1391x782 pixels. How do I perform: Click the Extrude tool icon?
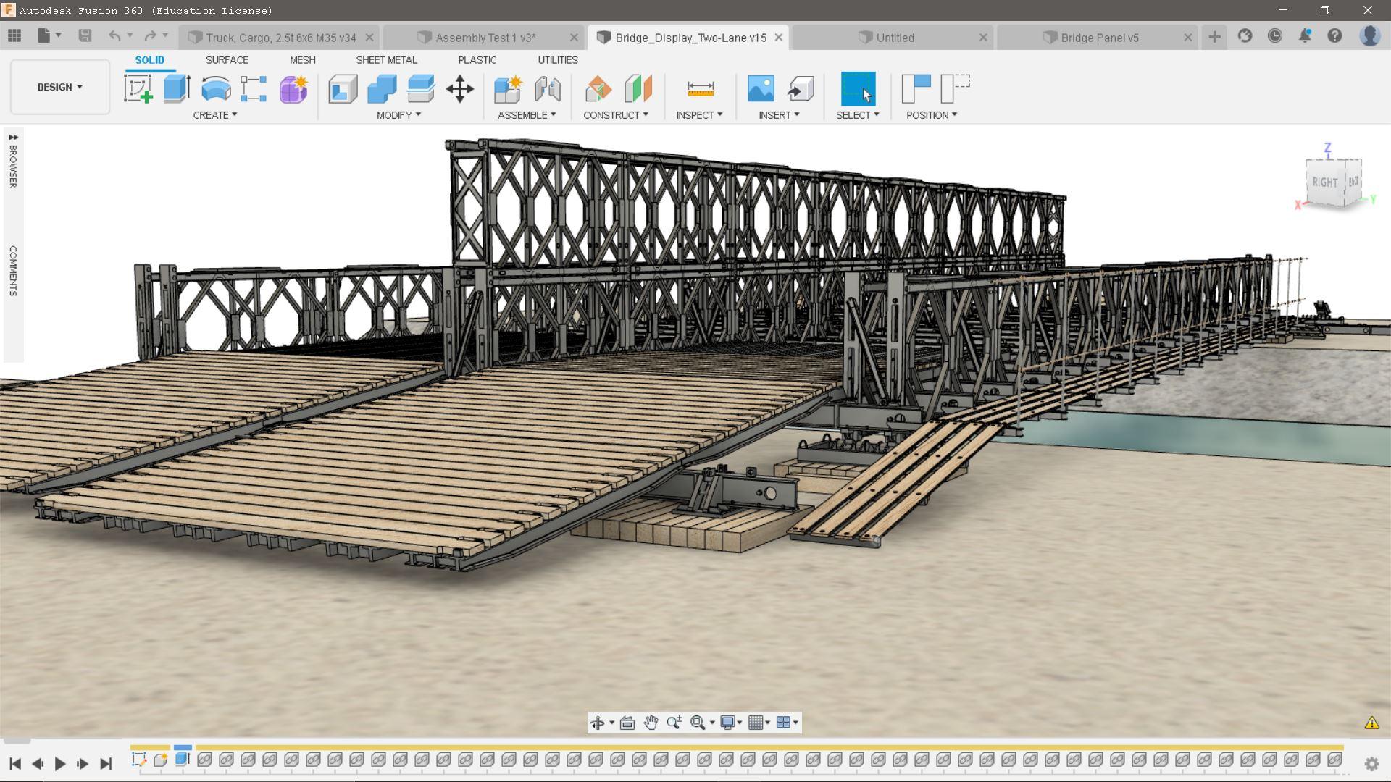point(177,89)
